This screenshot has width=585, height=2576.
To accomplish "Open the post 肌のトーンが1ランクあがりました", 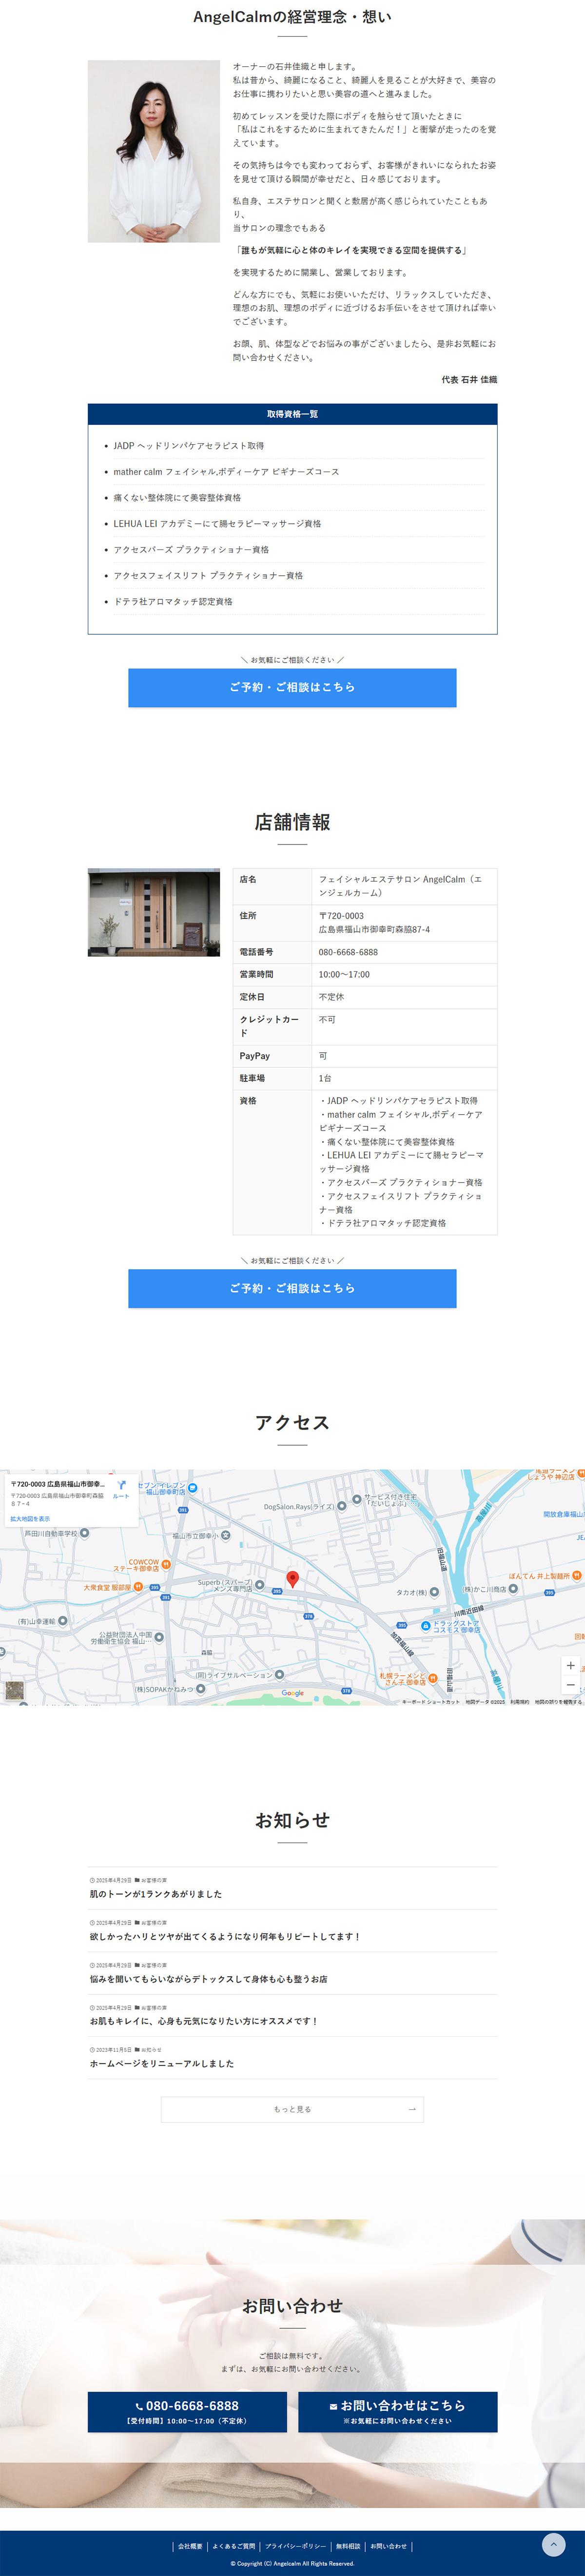I will pos(156,1893).
